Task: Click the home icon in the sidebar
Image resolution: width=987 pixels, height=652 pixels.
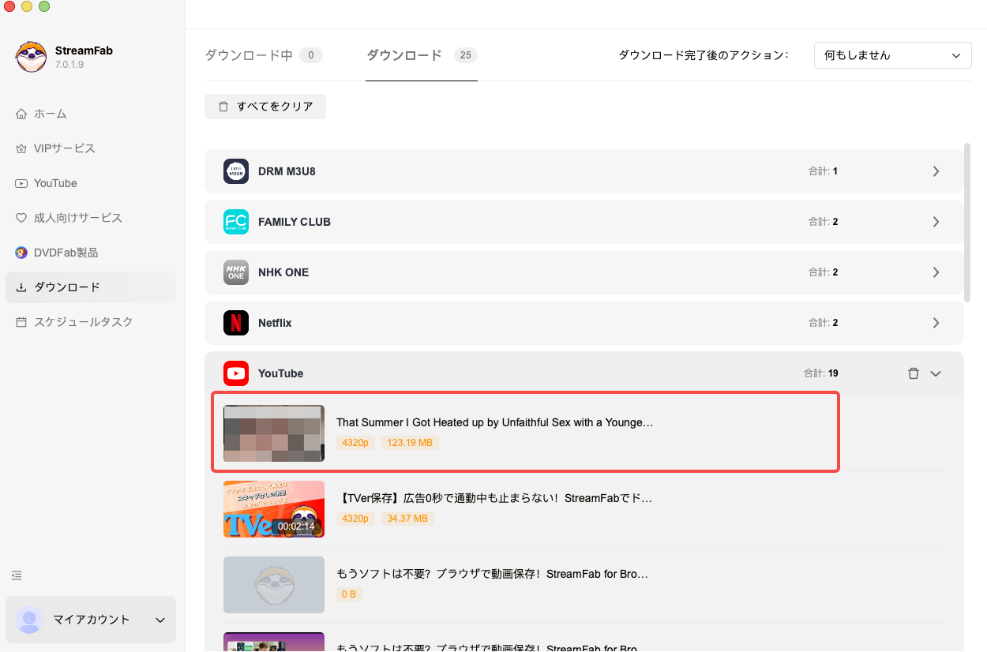Action: point(21,114)
